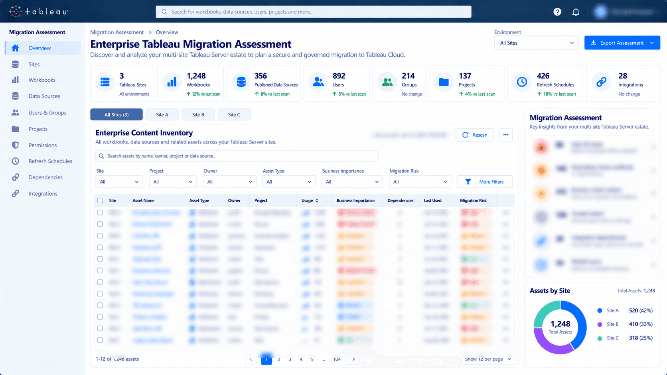The width and height of the screenshot is (667, 375).
Task: Check the first table row checkbox
Action: pos(100,212)
